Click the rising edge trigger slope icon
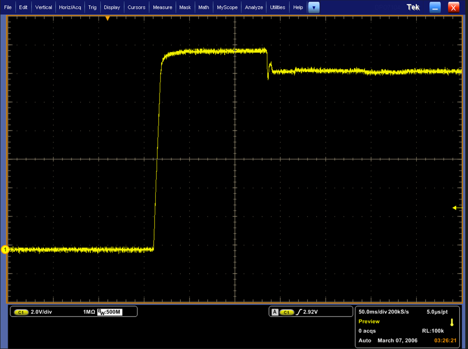Image resolution: width=468 pixels, height=349 pixels. click(x=299, y=312)
